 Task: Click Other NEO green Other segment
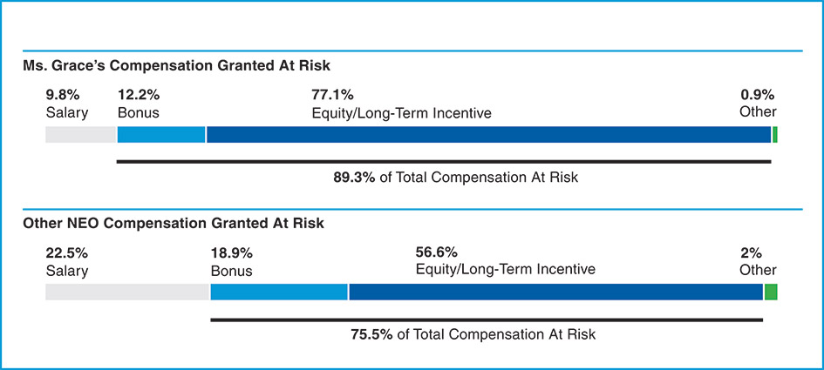coord(771,292)
